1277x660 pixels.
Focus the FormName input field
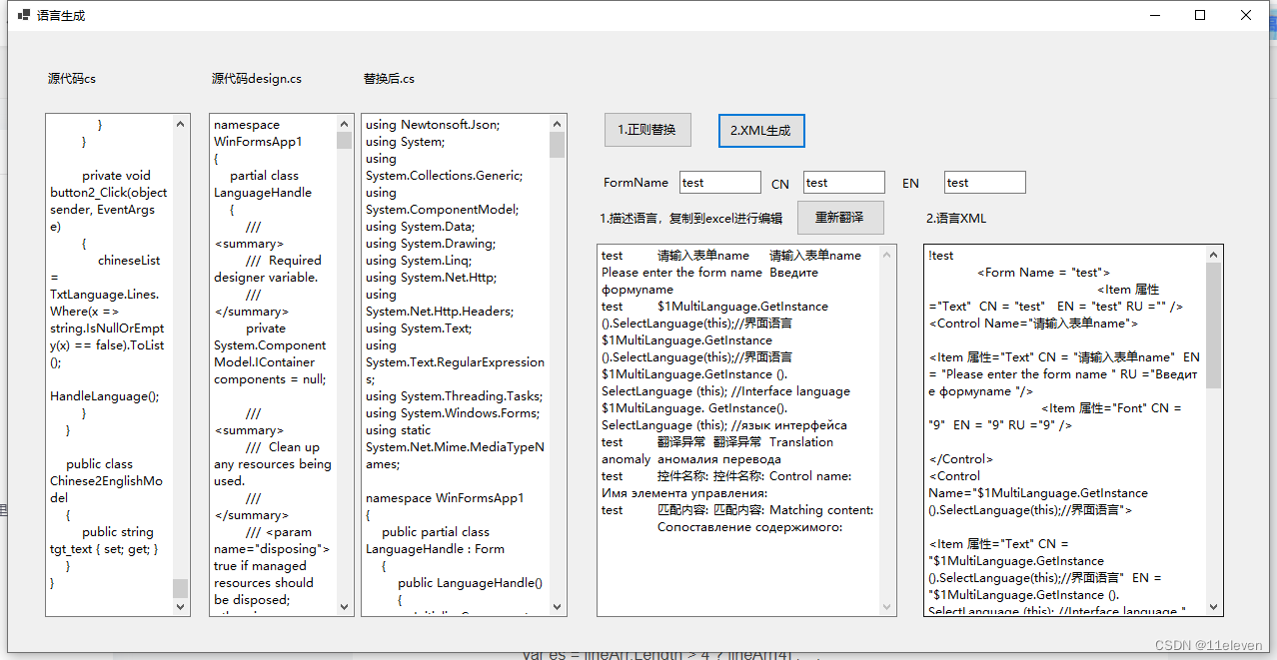point(720,183)
